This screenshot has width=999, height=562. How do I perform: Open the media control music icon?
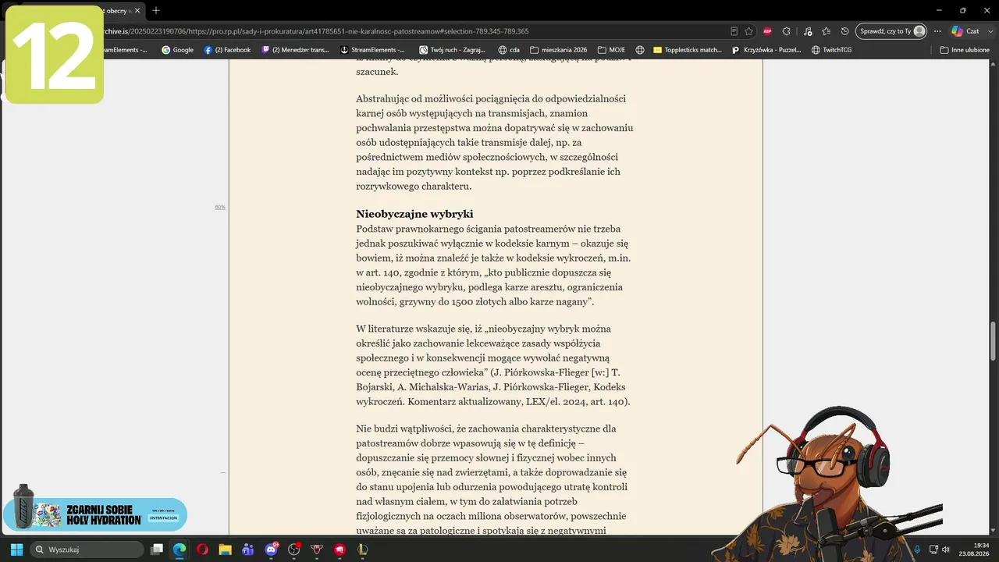806,31
